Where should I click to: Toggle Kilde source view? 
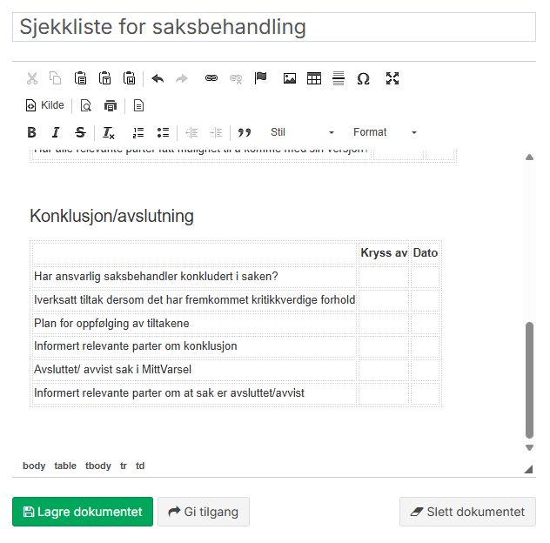[45, 105]
